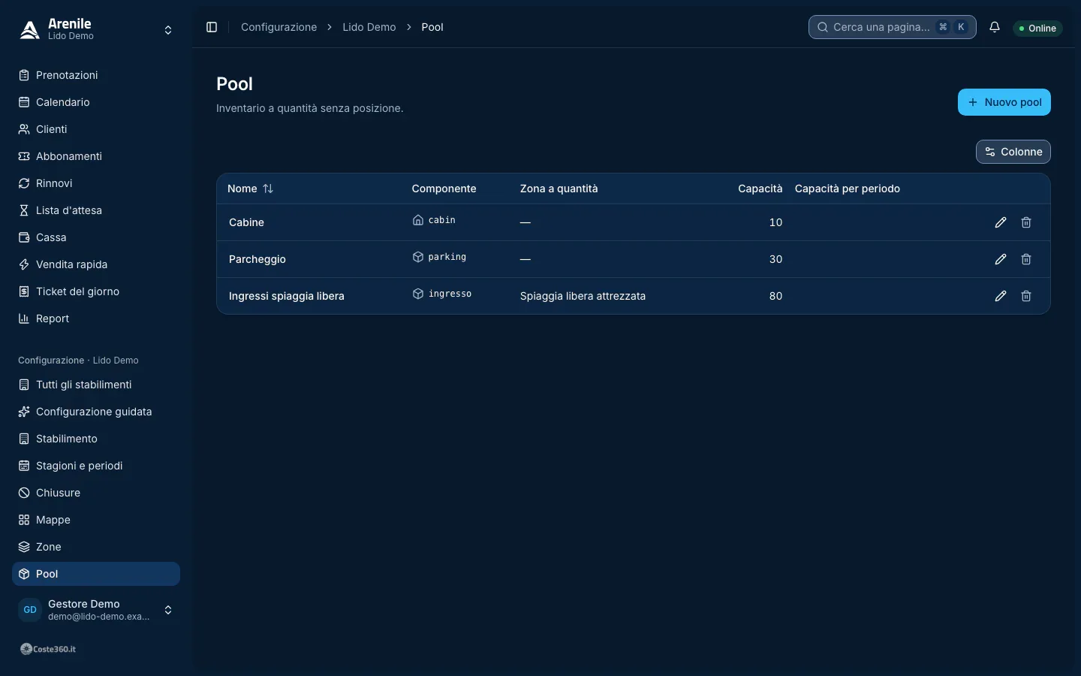Click the cabin component icon
The image size is (1081, 676).
pos(418,220)
